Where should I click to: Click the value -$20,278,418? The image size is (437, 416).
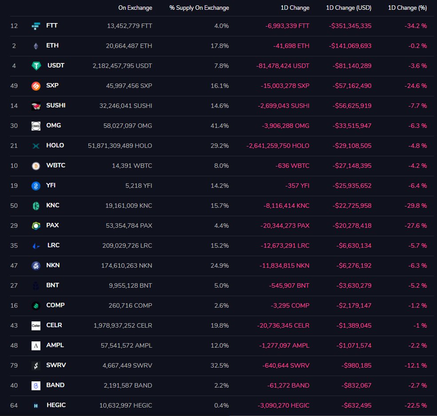click(x=352, y=226)
